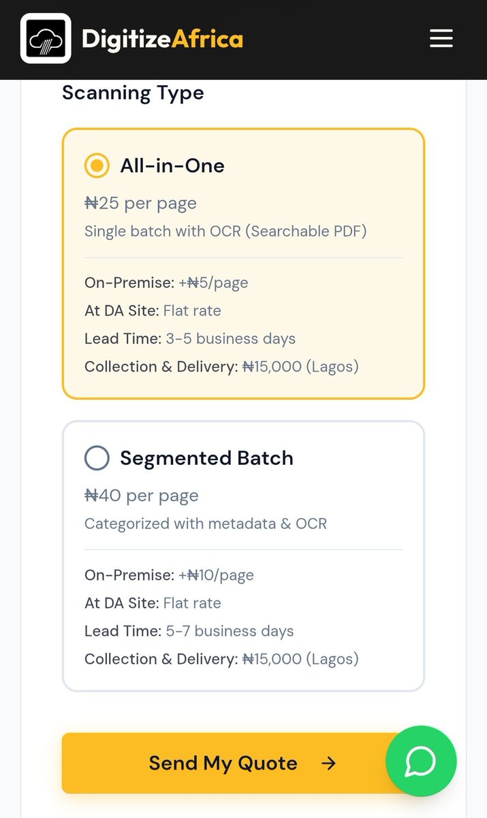Viewport: 487px width, 818px height.
Task: Click the "₦25 per page" price
Action: coord(140,203)
